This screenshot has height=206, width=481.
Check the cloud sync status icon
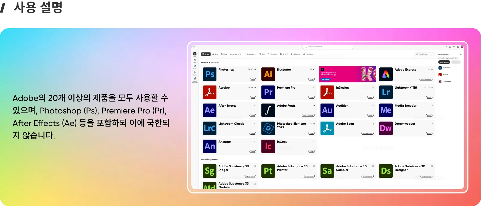click(458, 47)
